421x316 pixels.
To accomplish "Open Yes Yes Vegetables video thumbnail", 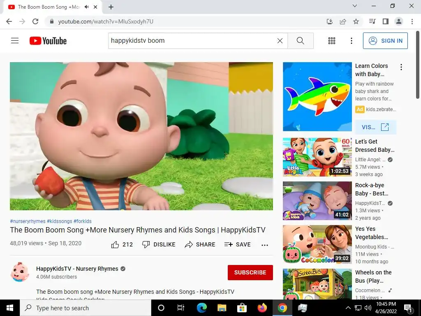I will point(317,244).
